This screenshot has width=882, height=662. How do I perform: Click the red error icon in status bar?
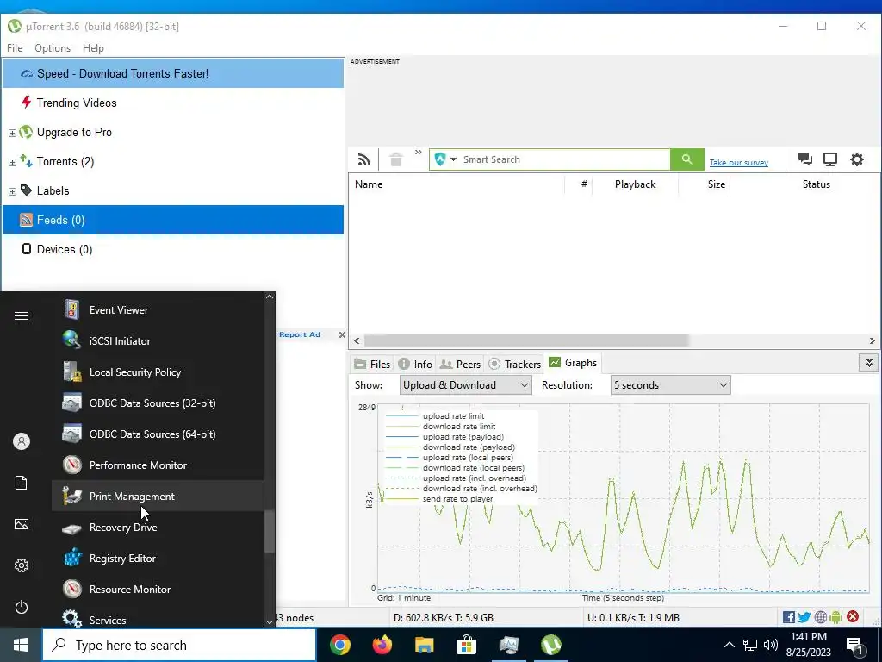pos(853,616)
